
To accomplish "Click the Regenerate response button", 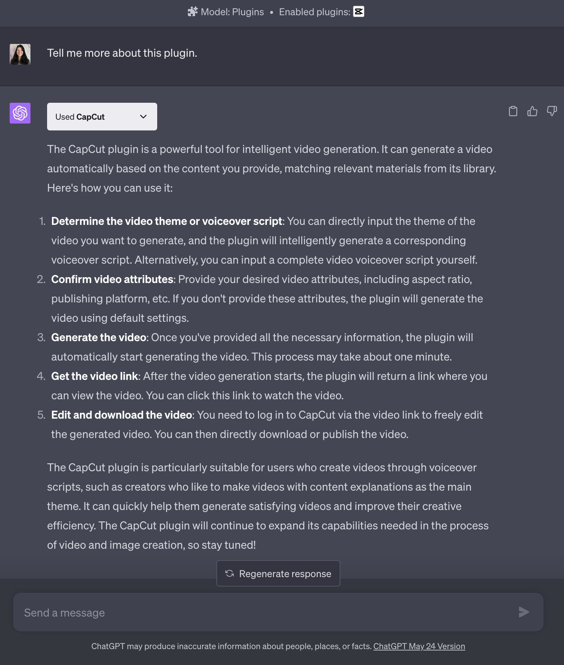I will (x=278, y=573).
